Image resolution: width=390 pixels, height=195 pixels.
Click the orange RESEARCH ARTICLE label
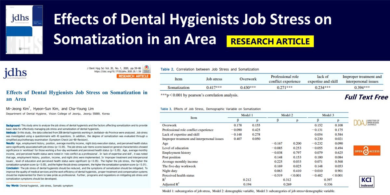point(134,76)
